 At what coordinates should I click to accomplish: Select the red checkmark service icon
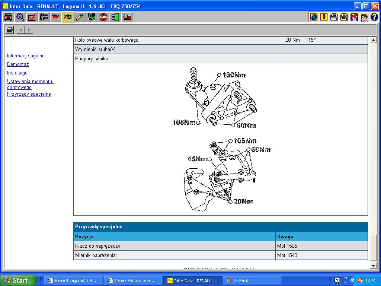click(32, 17)
